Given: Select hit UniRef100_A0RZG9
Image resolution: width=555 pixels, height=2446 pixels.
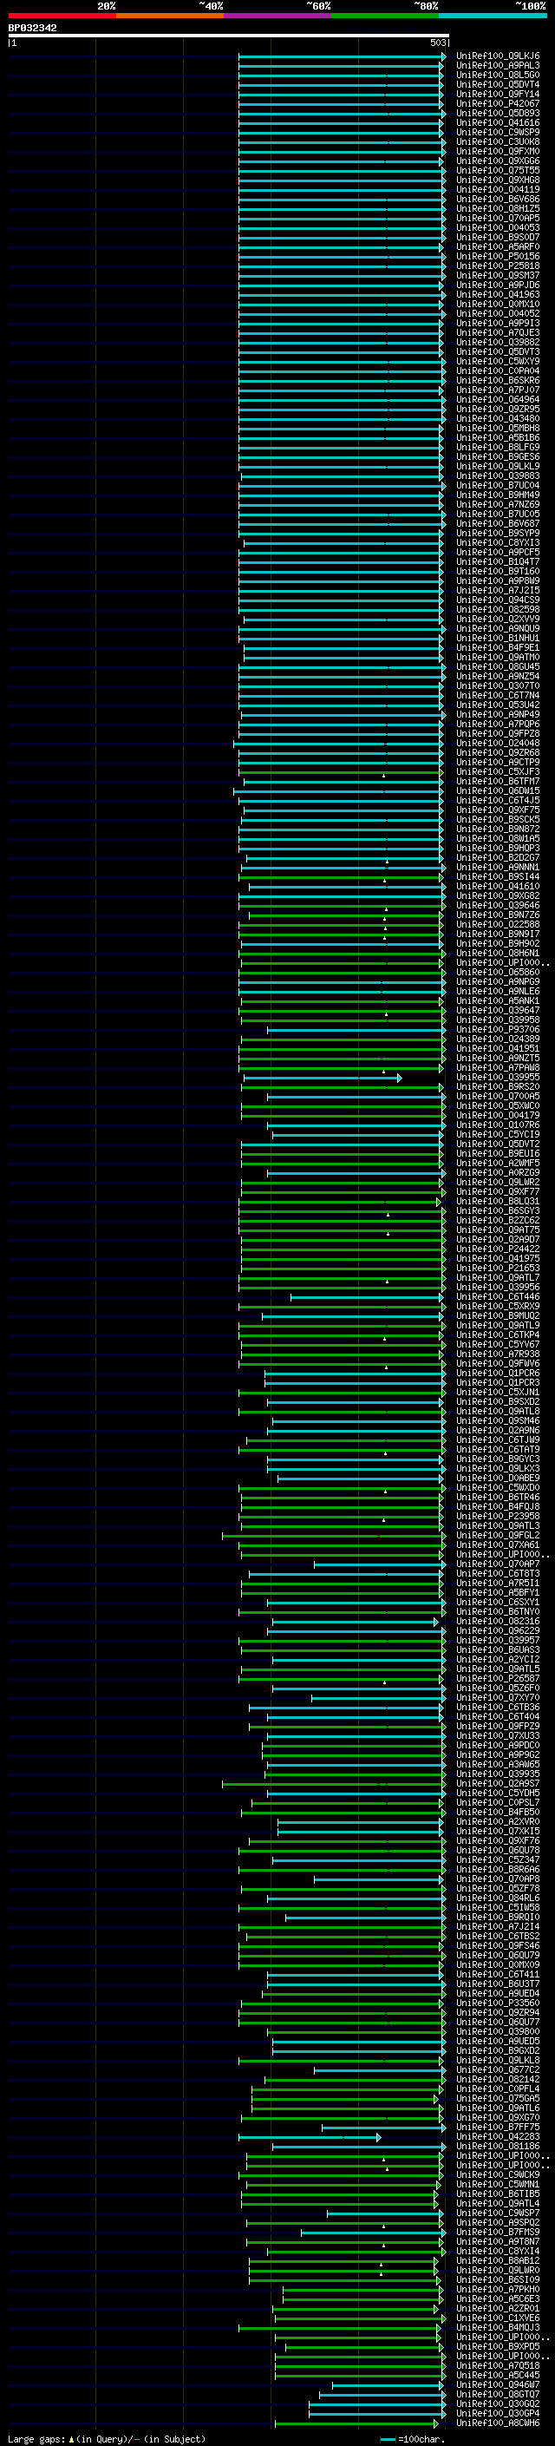Looking at the screenshot, I should pyautogui.click(x=498, y=1173).
